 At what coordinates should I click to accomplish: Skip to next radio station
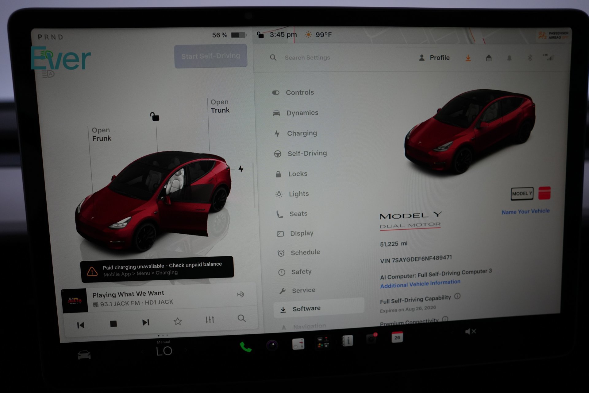146,322
